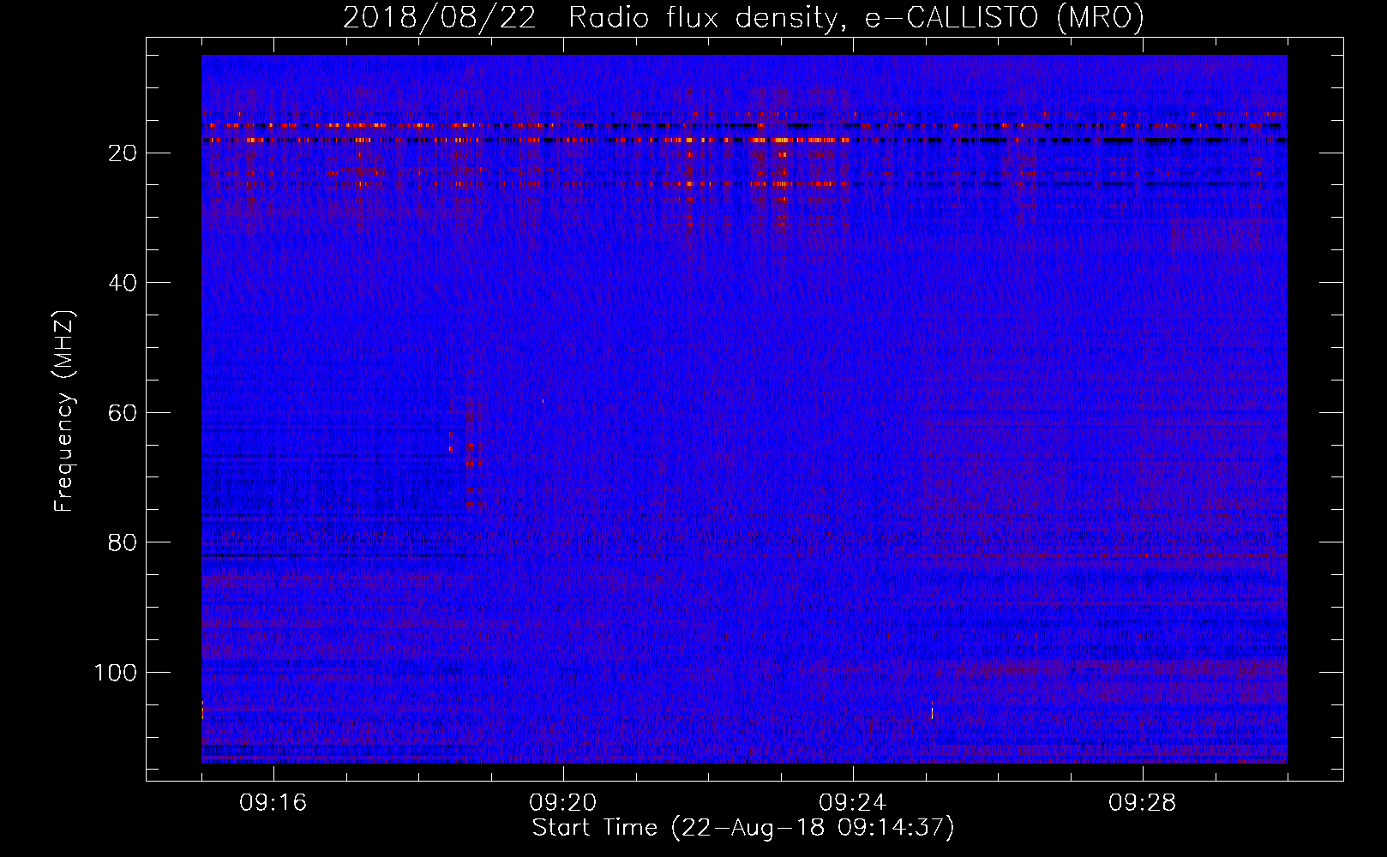The width and height of the screenshot is (1387, 857).
Task: Click the '80' frequency tick label
Action: coord(123,542)
